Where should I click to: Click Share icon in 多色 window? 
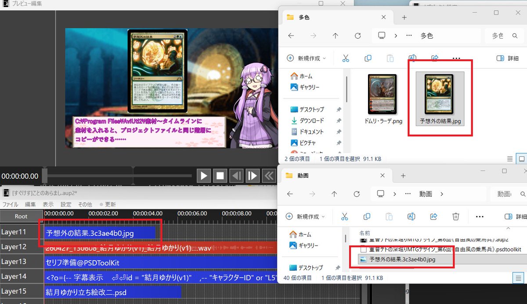(x=435, y=58)
